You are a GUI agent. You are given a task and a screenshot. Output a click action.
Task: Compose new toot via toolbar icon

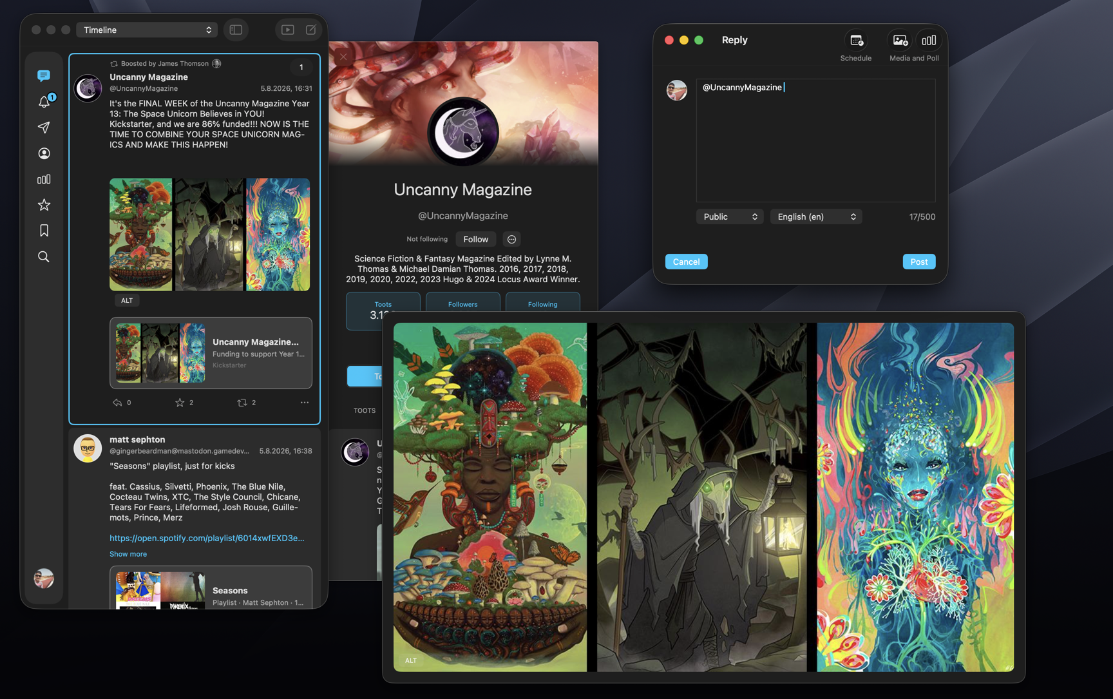(311, 30)
